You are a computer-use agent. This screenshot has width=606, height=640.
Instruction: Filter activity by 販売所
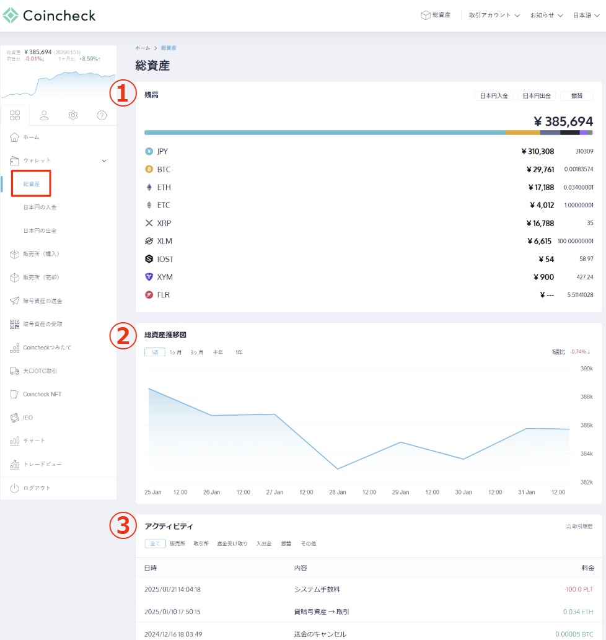[177, 543]
